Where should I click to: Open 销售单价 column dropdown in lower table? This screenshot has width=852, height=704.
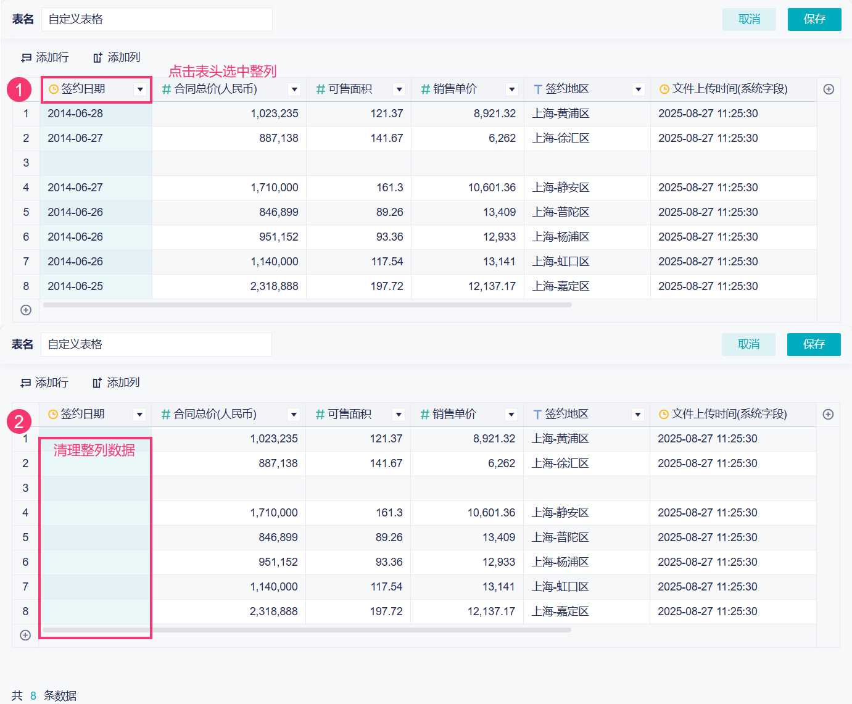[x=511, y=415]
